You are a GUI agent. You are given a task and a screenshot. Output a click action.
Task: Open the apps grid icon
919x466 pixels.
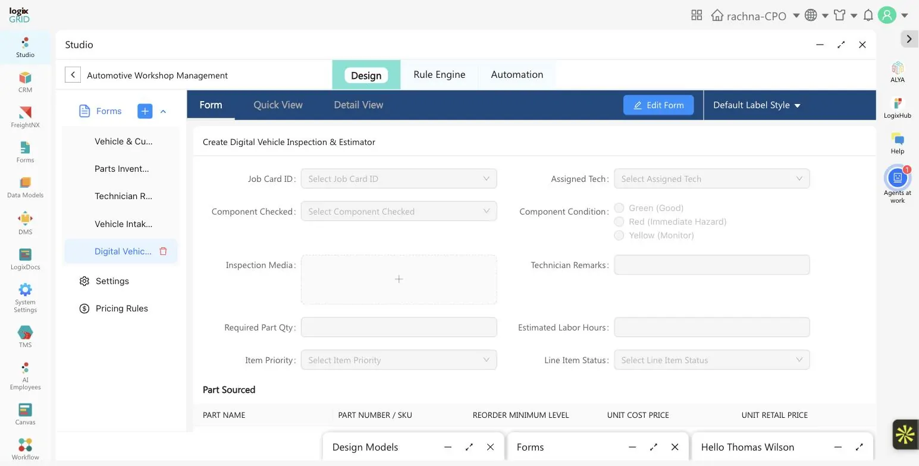tap(697, 15)
